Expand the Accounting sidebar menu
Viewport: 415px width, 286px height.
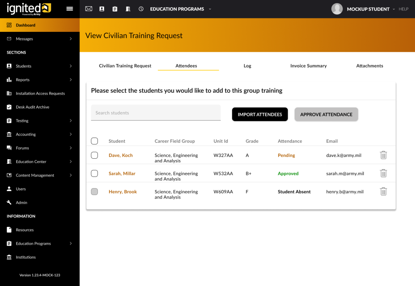coord(40,134)
